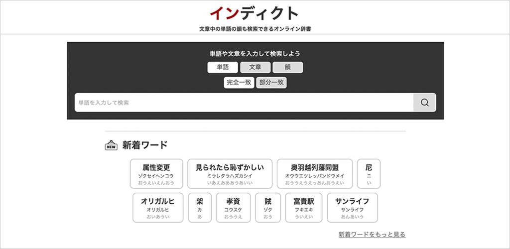
Task: Focus the 単語を入力して検索 search field
Action: 244,103
